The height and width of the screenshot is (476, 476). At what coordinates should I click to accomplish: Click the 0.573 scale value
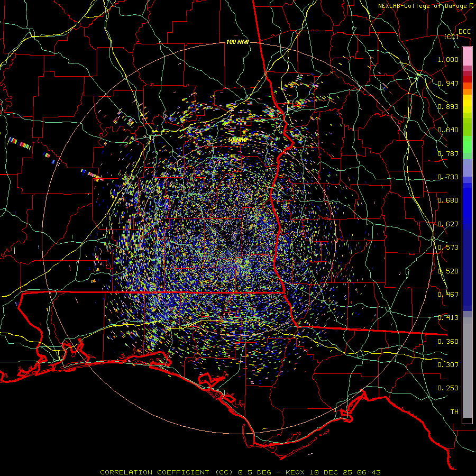(448, 248)
